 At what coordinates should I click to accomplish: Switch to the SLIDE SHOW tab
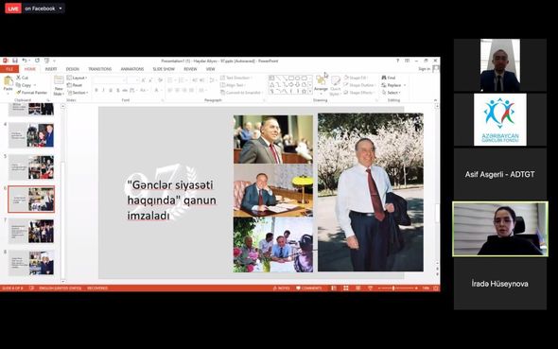coord(164,69)
